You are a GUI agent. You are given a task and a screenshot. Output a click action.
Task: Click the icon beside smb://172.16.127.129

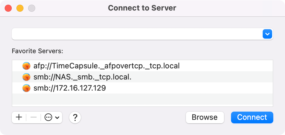point(26,88)
